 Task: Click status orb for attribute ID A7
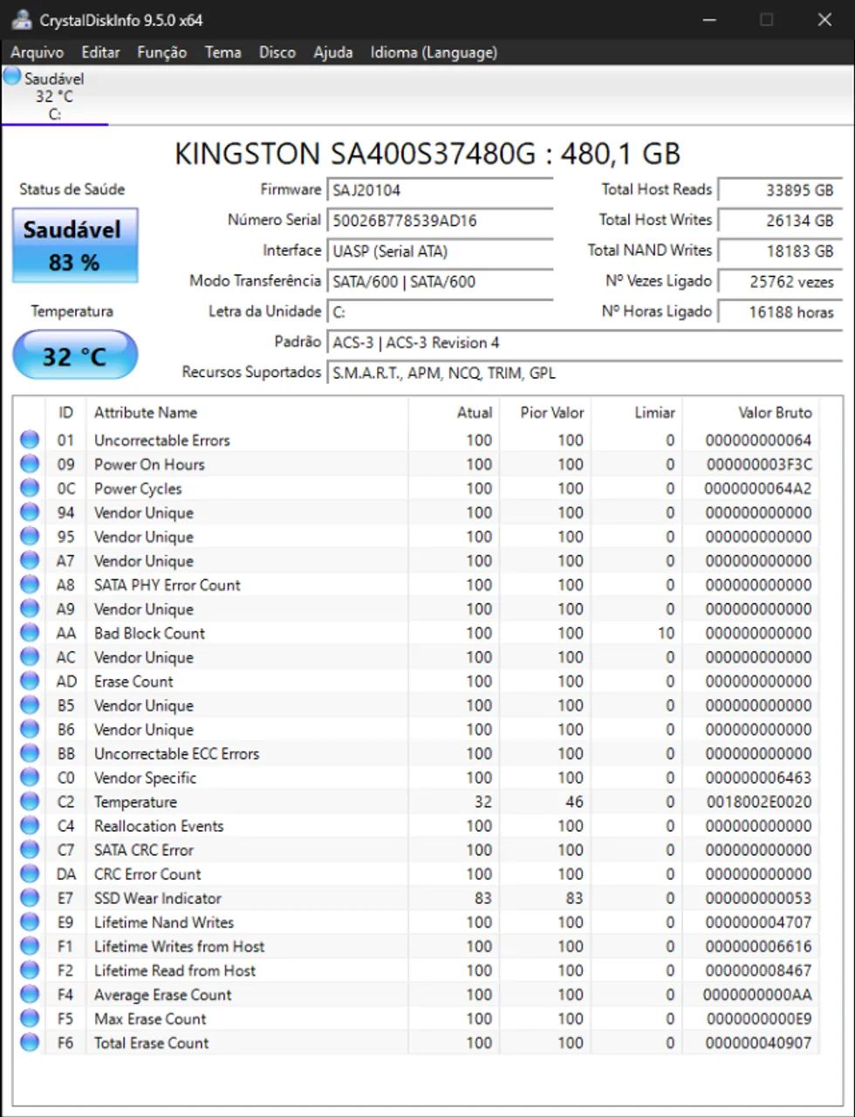[30, 560]
